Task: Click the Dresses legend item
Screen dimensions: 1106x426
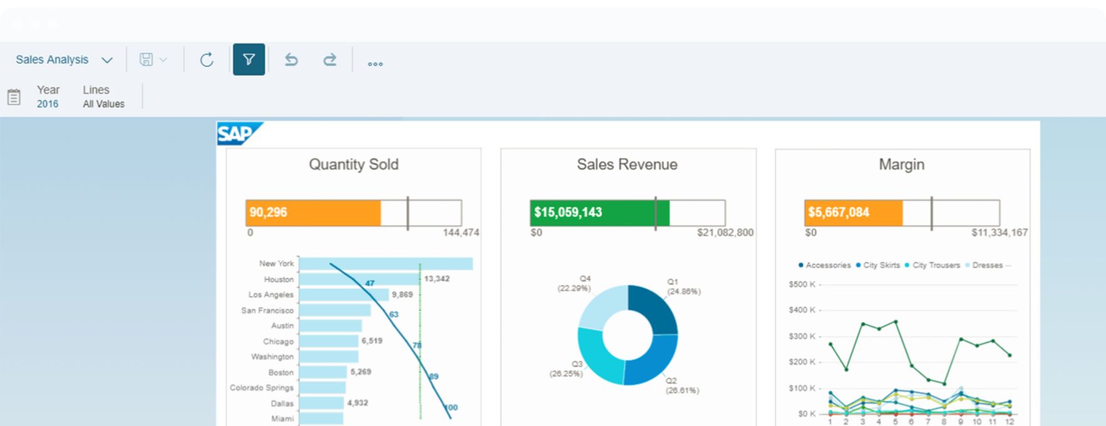Action: pos(985,266)
